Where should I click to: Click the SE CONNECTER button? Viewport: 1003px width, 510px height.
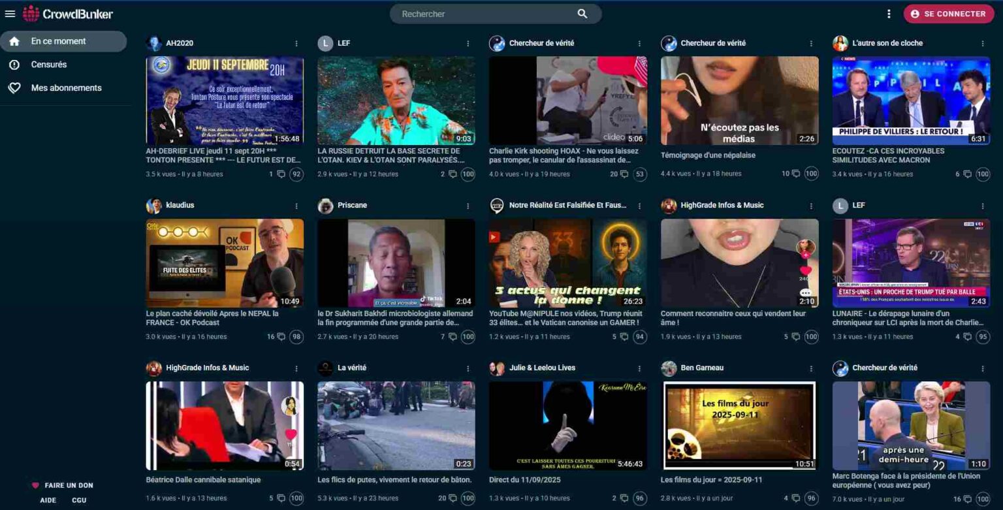pyautogui.click(x=948, y=13)
